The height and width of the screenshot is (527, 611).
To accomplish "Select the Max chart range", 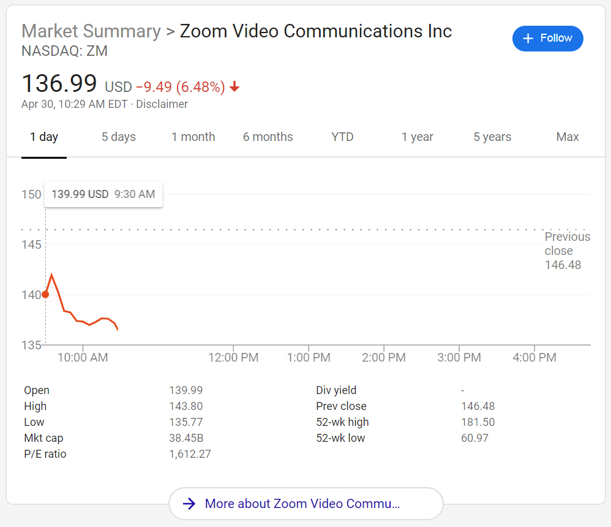I will pyautogui.click(x=568, y=137).
